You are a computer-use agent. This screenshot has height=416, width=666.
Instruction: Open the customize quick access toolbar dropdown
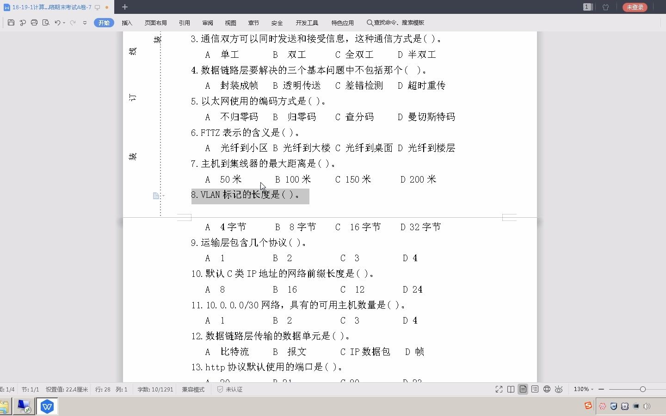[85, 23]
